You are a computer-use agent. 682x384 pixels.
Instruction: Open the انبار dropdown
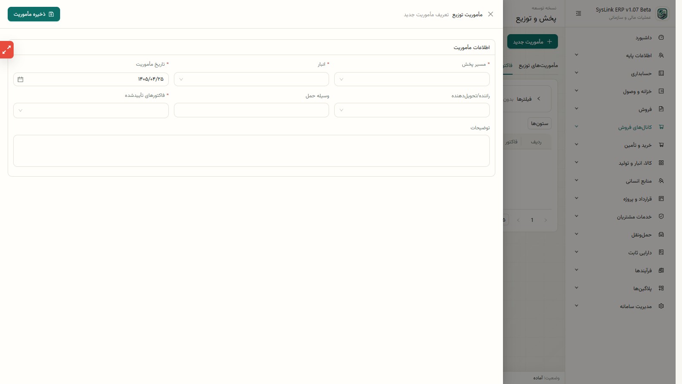(x=251, y=79)
